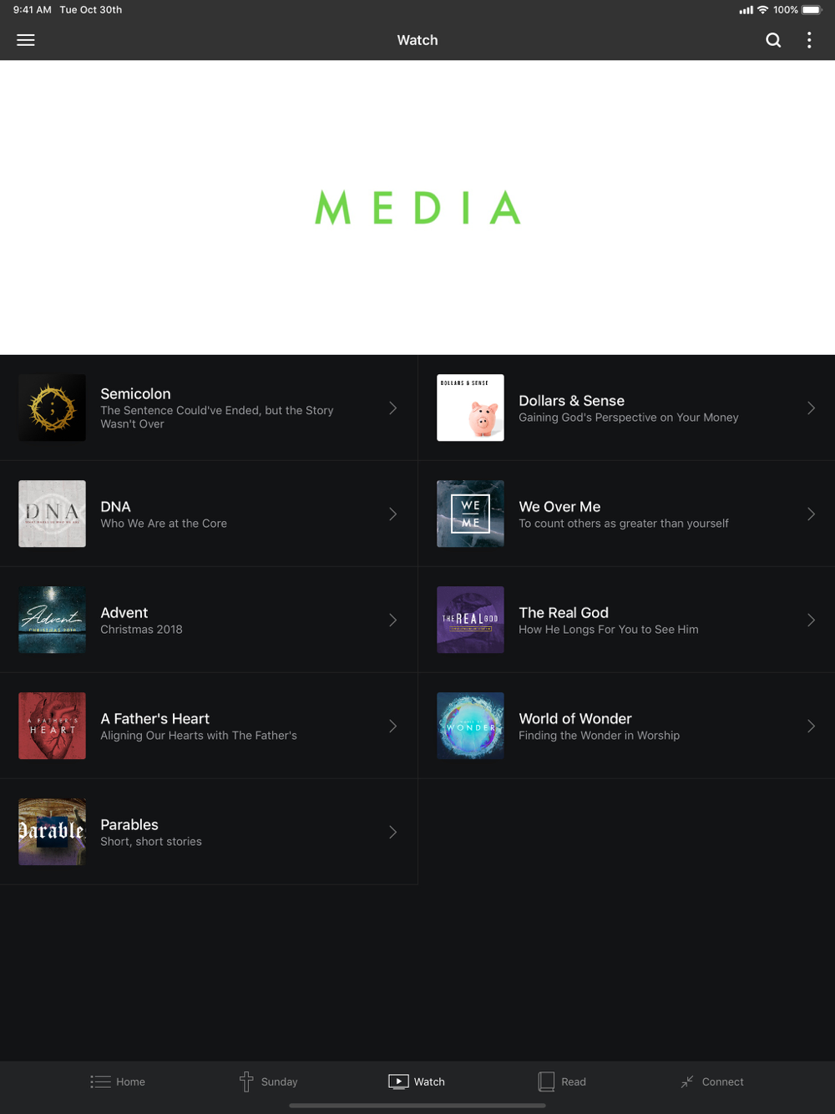Tap the MEDIA banner image
Screen dimensions: 835x1114
click(x=417, y=207)
